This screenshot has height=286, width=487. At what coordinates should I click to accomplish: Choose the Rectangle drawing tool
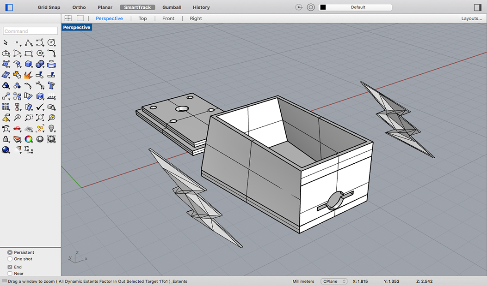[29, 54]
